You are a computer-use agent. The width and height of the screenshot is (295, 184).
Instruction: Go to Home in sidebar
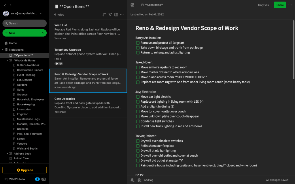coord(13,43)
